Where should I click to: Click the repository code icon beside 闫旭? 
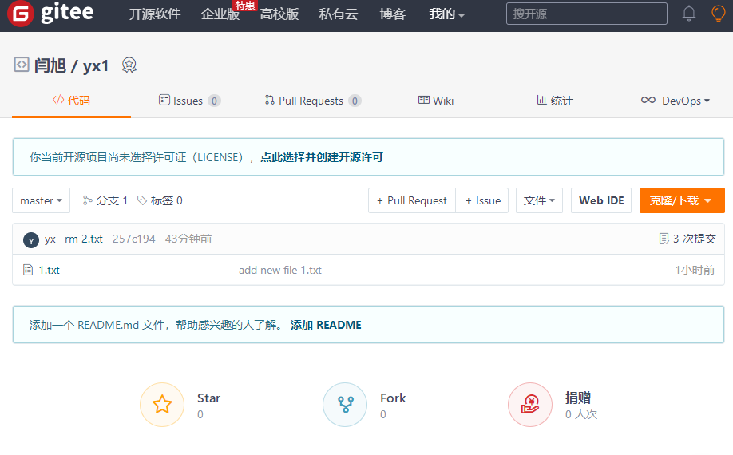[x=22, y=65]
